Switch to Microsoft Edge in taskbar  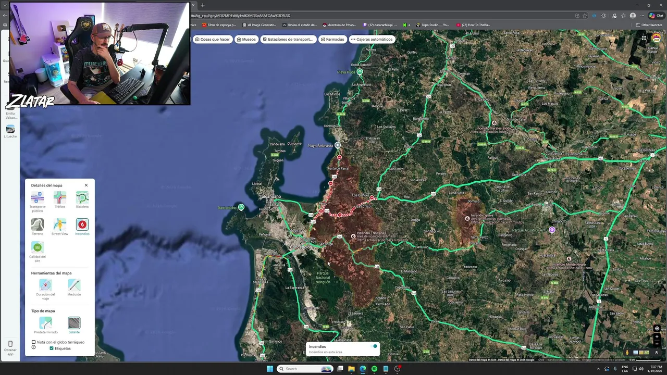[363, 369]
